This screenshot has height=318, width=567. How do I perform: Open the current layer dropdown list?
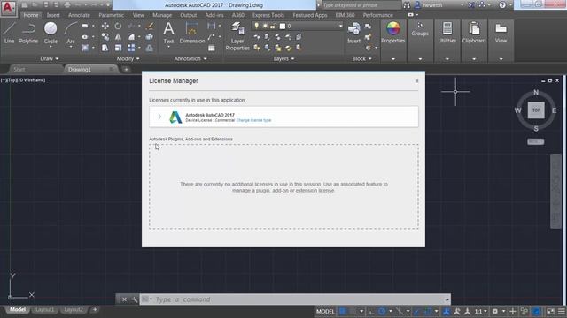(x=340, y=26)
